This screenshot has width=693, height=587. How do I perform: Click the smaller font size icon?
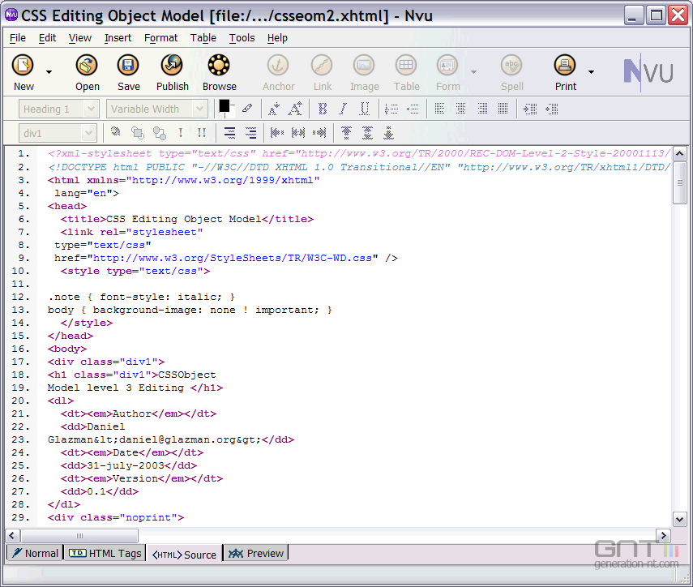click(274, 109)
